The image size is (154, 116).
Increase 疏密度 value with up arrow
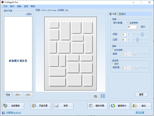click(x=129, y=67)
